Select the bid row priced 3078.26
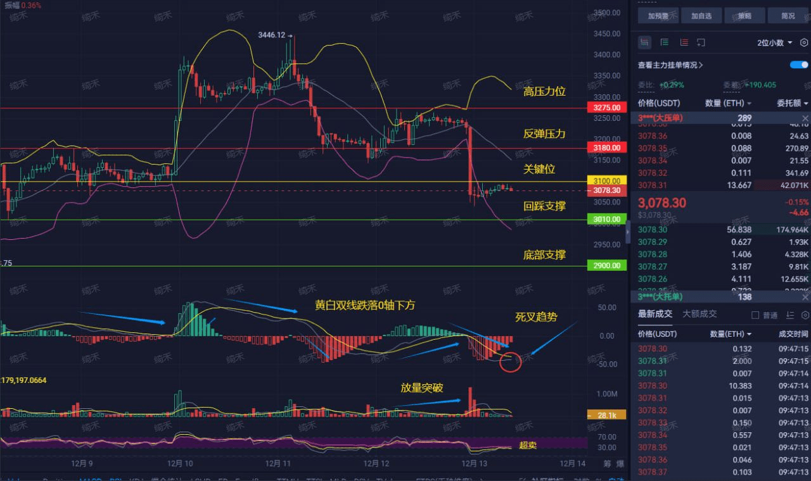Viewport: 811px width, 481px height. pos(721,279)
